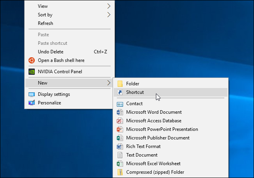Click the Microsoft Access Database icon

[x=120, y=121]
